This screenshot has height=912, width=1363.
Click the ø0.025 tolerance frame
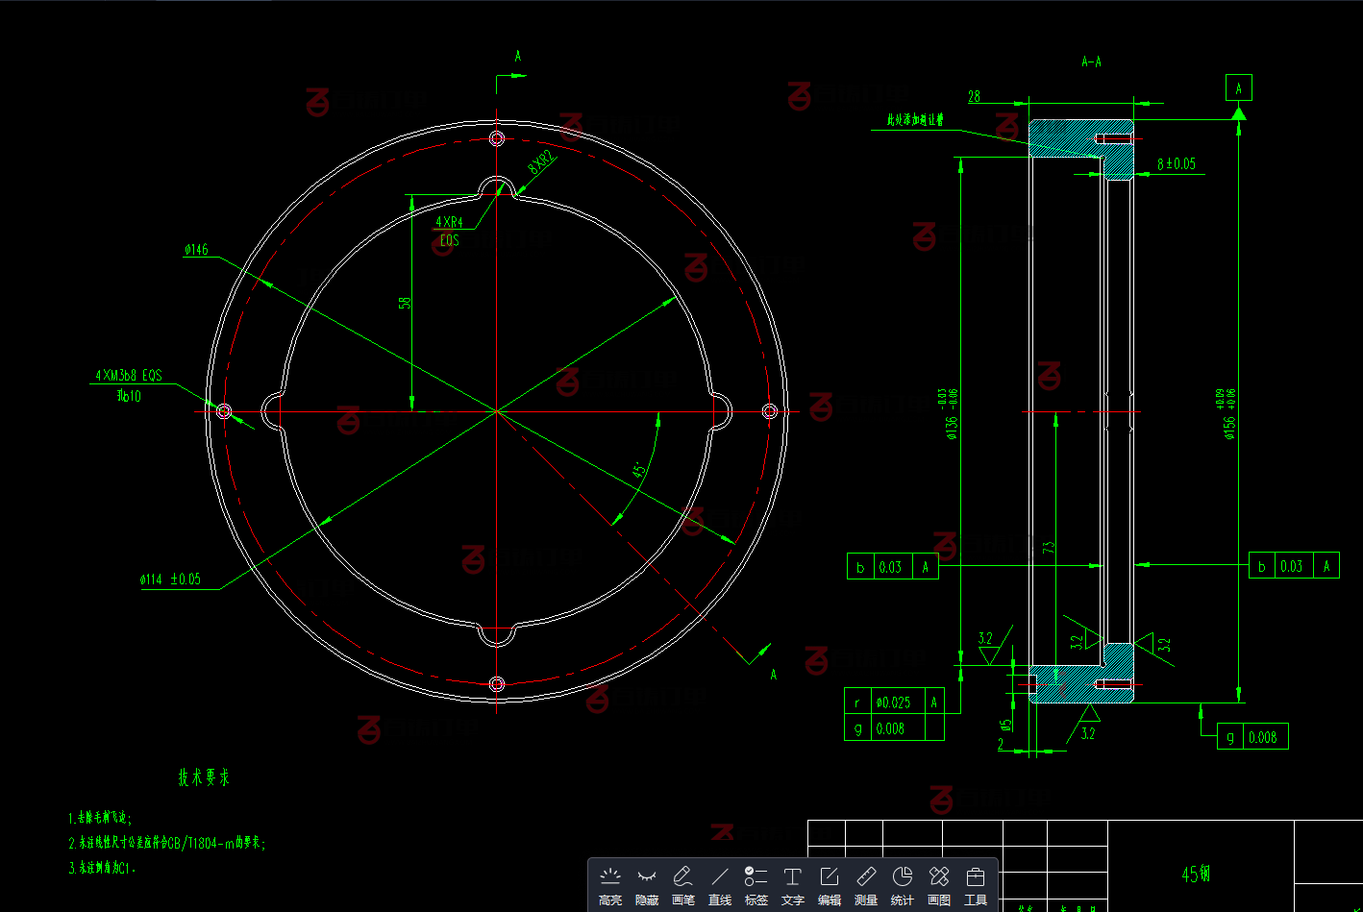pyautogui.click(x=894, y=702)
